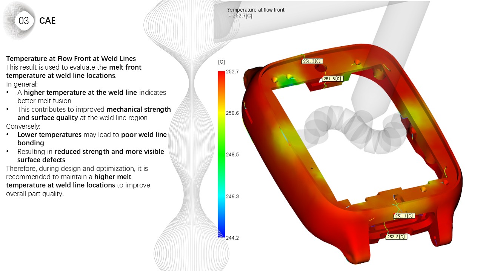Click the red top of color legend bar

[222, 75]
